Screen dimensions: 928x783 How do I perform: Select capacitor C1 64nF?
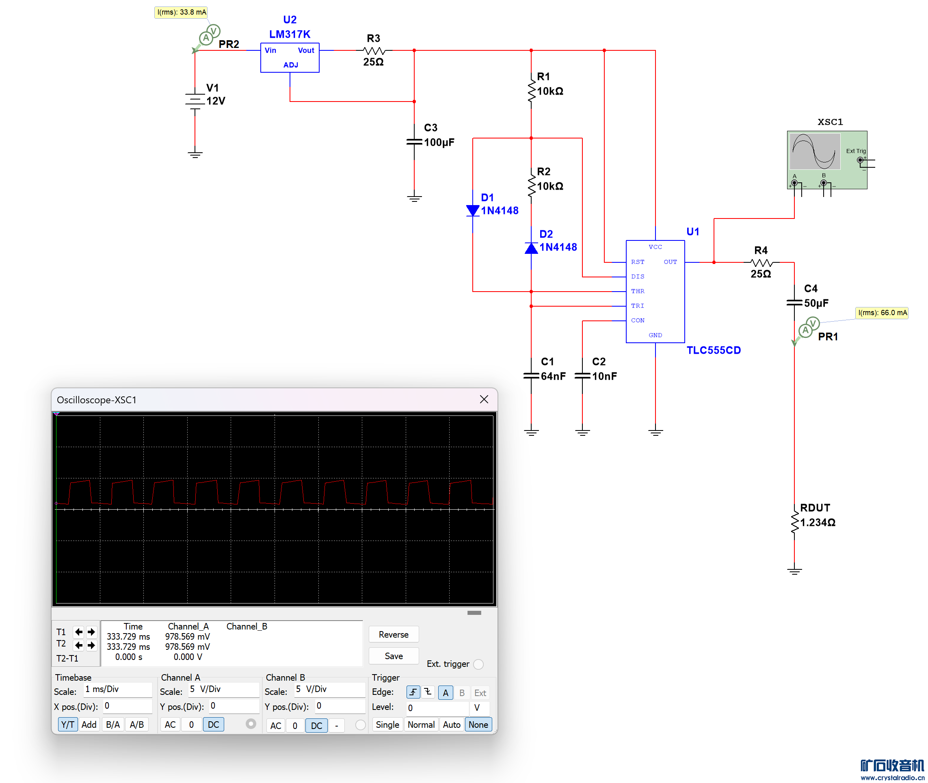click(x=531, y=376)
